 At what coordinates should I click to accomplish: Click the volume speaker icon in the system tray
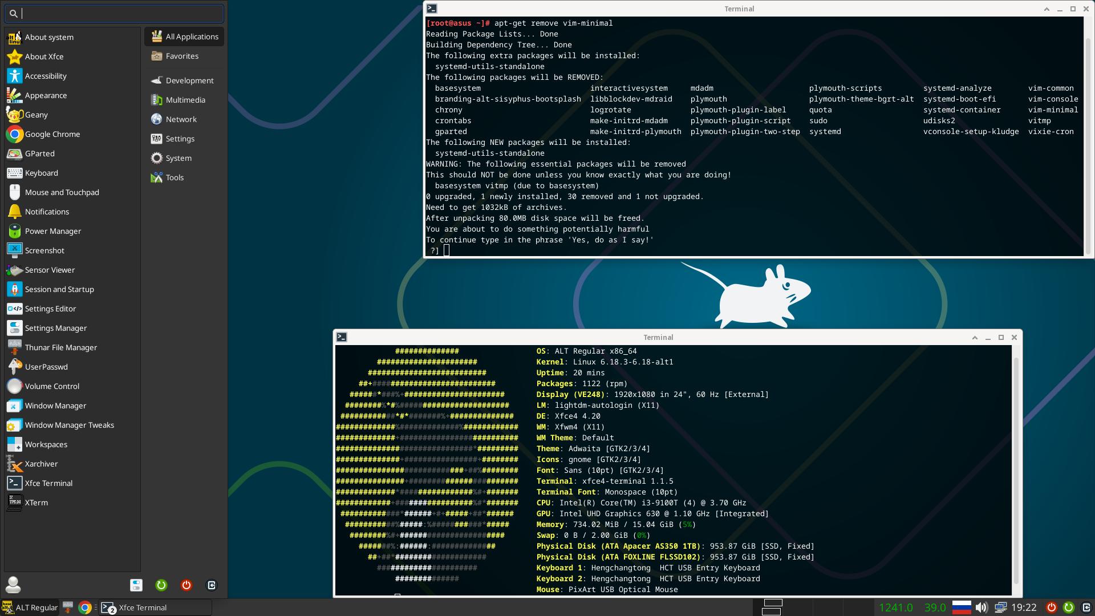(x=982, y=607)
